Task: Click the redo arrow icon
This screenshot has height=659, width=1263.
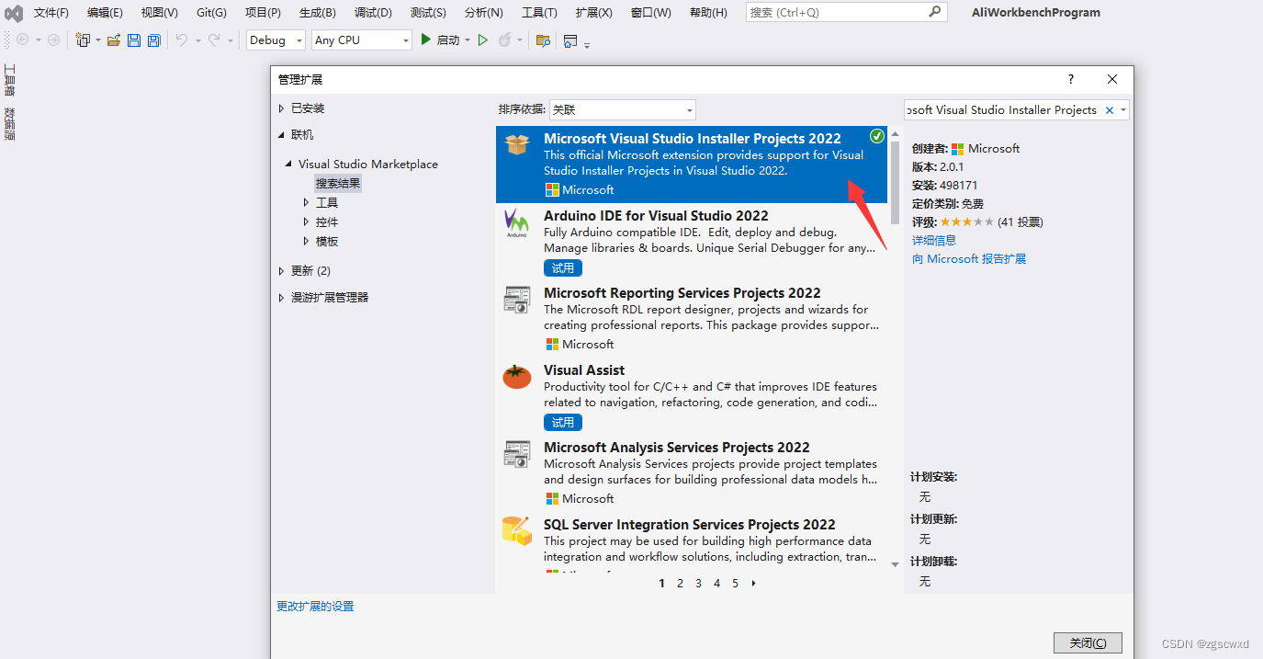Action: coord(214,40)
